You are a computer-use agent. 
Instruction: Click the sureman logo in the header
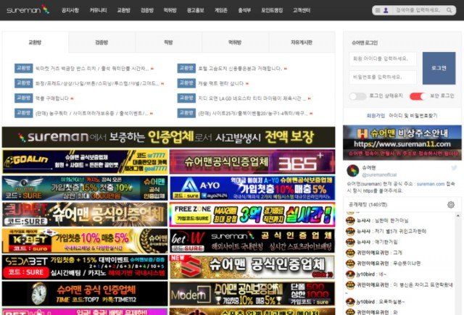(25, 10)
